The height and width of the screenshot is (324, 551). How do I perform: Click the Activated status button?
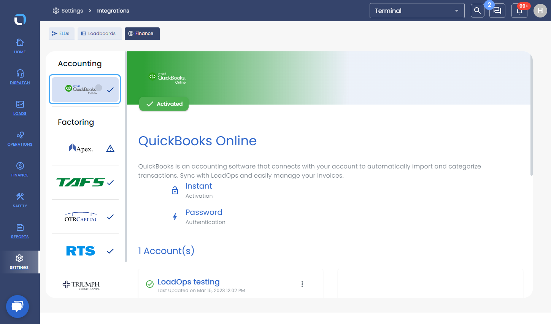(164, 104)
